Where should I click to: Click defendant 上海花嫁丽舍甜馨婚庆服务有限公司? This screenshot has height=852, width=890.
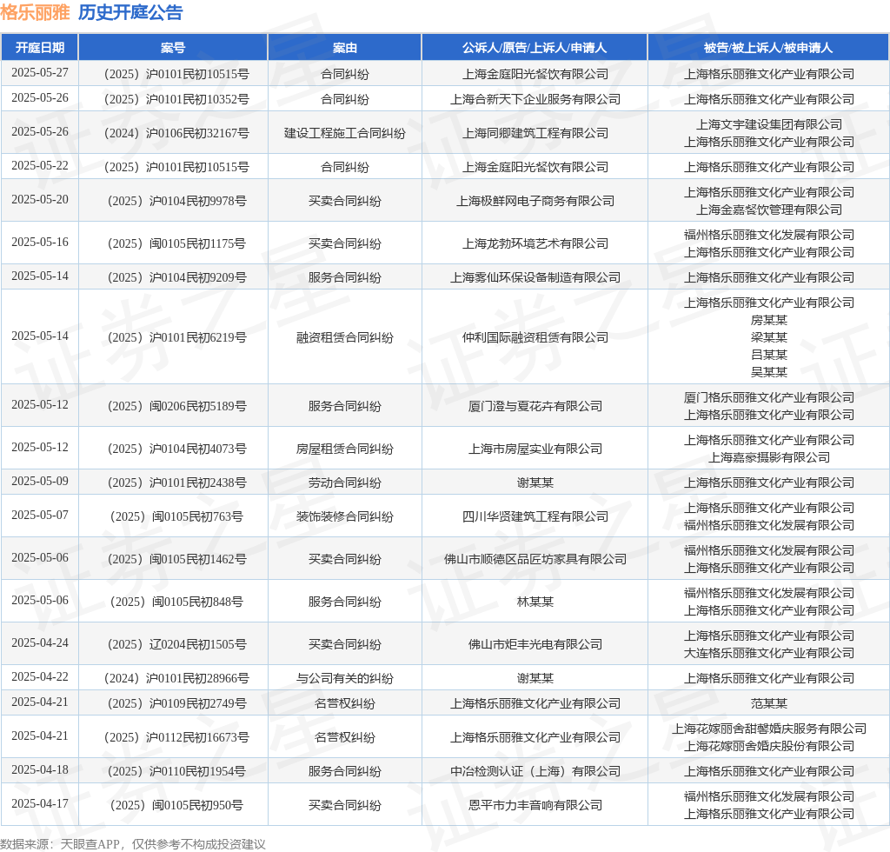coord(769,729)
